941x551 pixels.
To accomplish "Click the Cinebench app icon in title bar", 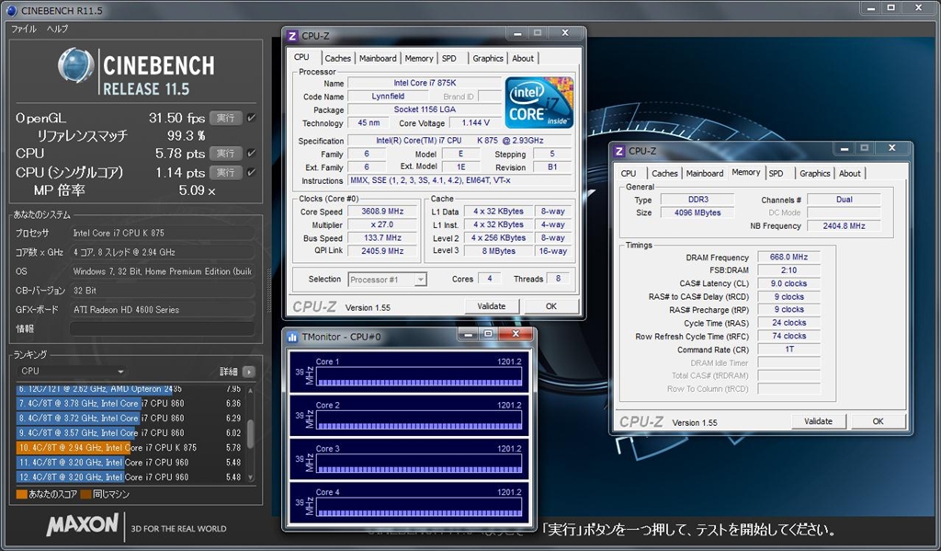I will [x=11, y=9].
